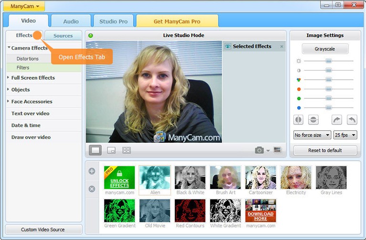Flip image horizontally icon
Screen dimensions: 366x240
(x=298, y=120)
